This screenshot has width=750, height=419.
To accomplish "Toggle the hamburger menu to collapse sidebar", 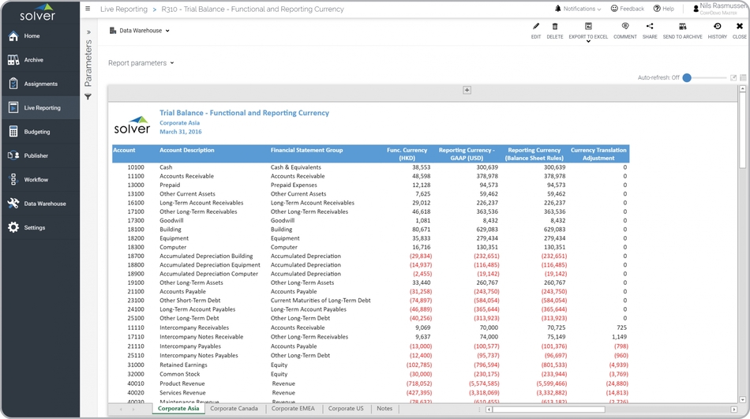I will pyautogui.click(x=88, y=9).
